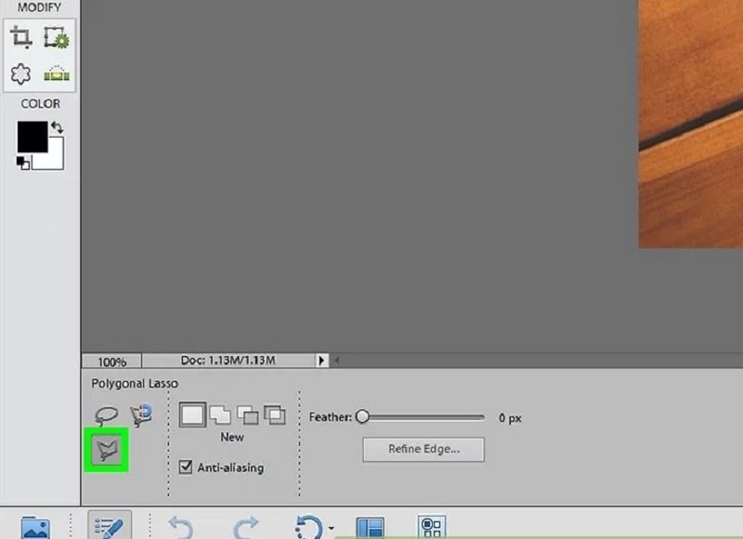Rotate the photo
The height and width of the screenshot is (539, 743).
point(309,527)
